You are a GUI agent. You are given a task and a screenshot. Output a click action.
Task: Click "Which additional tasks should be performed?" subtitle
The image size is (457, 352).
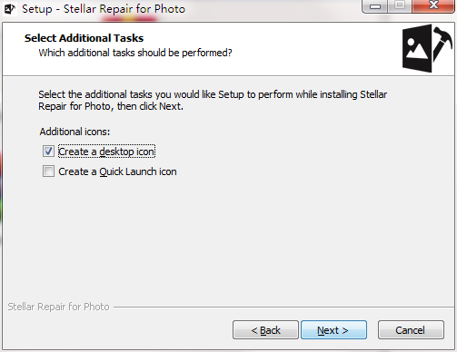click(x=135, y=53)
